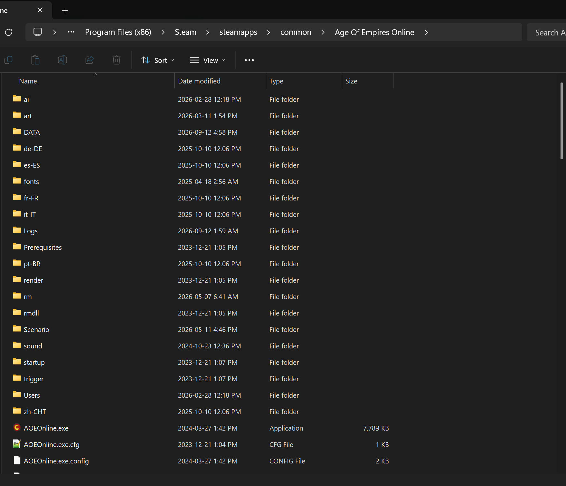Image resolution: width=566 pixels, height=486 pixels.
Task: Select the es-ES folder name
Action: tap(32, 165)
